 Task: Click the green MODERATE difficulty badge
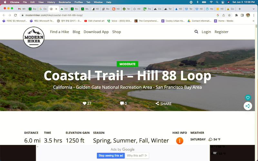pos(127,64)
